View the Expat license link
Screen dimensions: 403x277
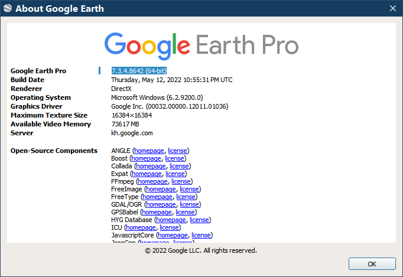click(175, 174)
